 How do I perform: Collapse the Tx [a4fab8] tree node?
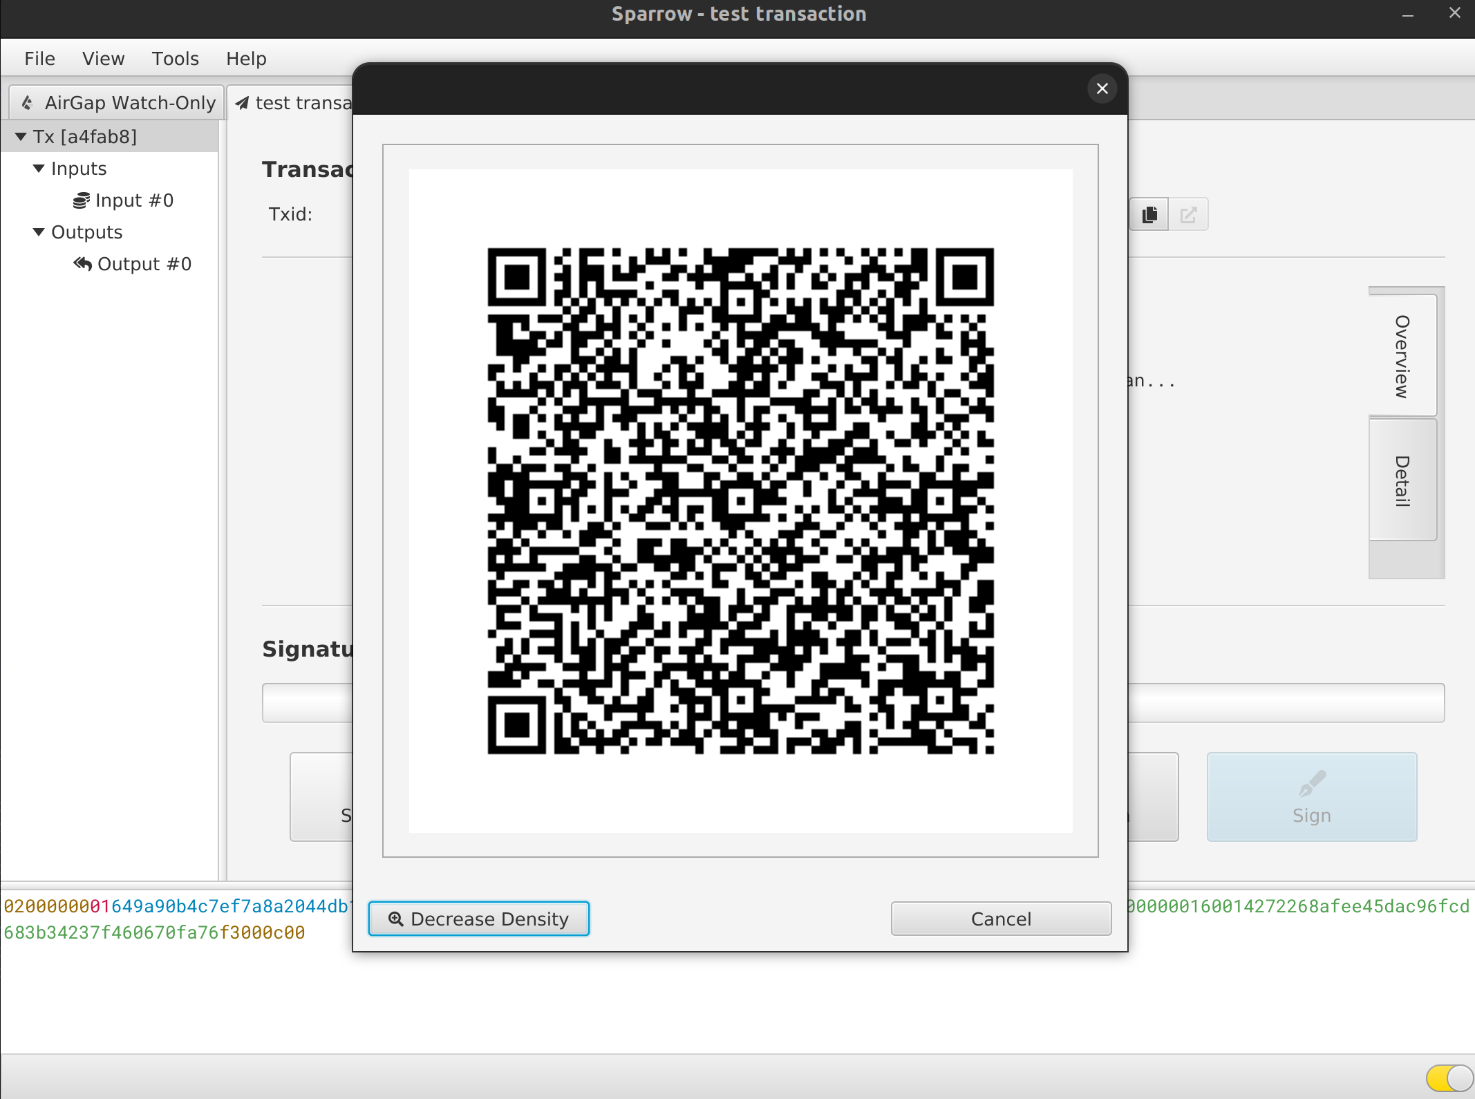pos(21,137)
